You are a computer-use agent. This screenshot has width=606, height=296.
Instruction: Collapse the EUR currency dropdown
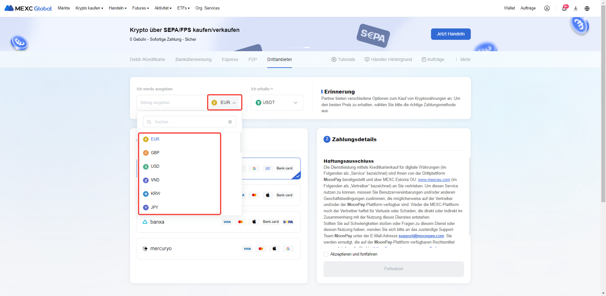coord(225,103)
